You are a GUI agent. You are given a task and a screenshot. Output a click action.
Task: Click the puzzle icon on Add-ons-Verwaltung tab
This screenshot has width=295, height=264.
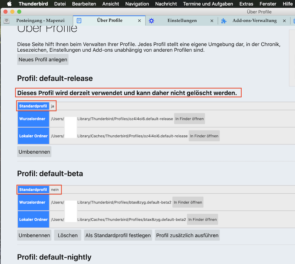[224, 21]
